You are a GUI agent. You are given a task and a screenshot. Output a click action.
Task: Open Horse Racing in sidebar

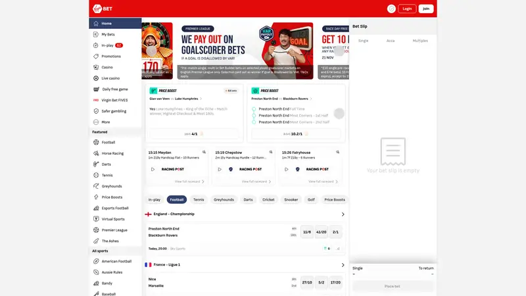[115, 153]
